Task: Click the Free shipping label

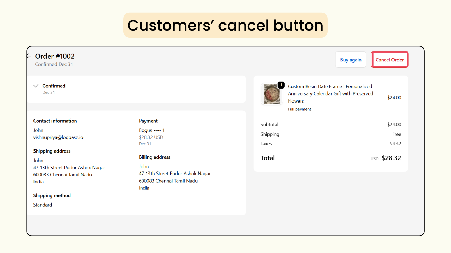Action: 396,134
